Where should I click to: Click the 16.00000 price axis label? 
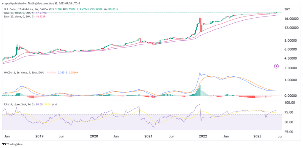291,19
